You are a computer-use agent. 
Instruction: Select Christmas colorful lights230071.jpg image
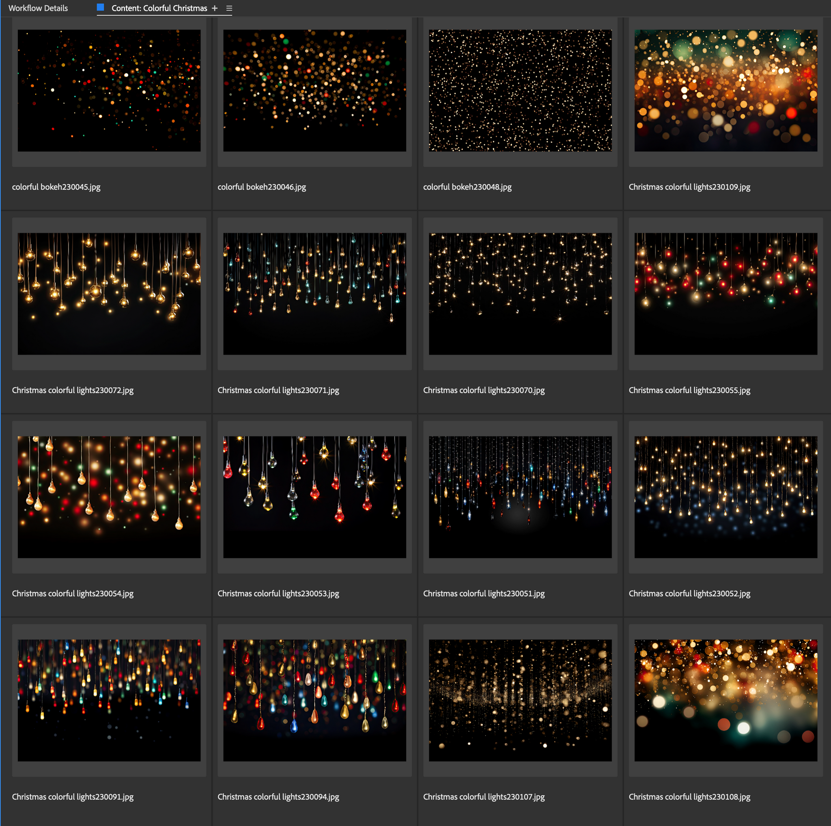click(314, 294)
